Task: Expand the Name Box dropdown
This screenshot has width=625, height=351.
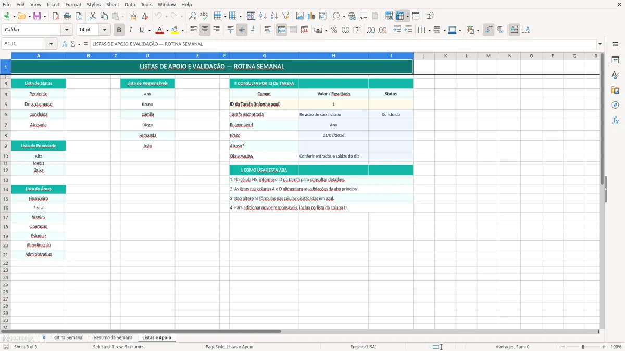Action: pyautogui.click(x=51, y=44)
